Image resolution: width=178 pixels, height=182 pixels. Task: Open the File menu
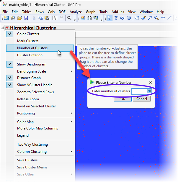pos(5,12)
